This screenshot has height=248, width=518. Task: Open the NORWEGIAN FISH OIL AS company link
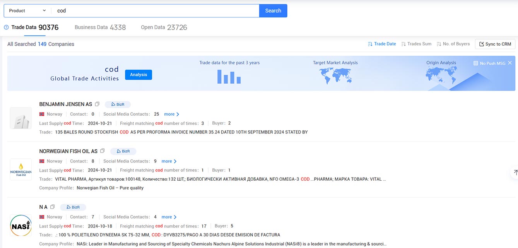68,151
